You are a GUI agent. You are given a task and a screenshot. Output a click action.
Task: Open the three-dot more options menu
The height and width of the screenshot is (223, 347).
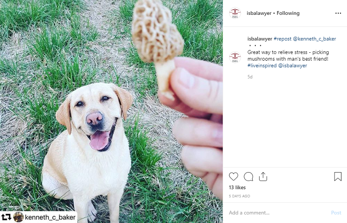click(x=338, y=13)
